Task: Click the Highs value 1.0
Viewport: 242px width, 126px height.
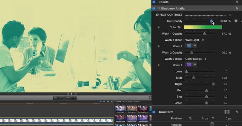Action: pos(225,84)
